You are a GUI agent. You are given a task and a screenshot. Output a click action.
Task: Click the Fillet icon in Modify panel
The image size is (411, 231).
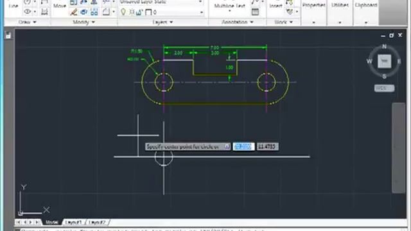click(106, 12)
